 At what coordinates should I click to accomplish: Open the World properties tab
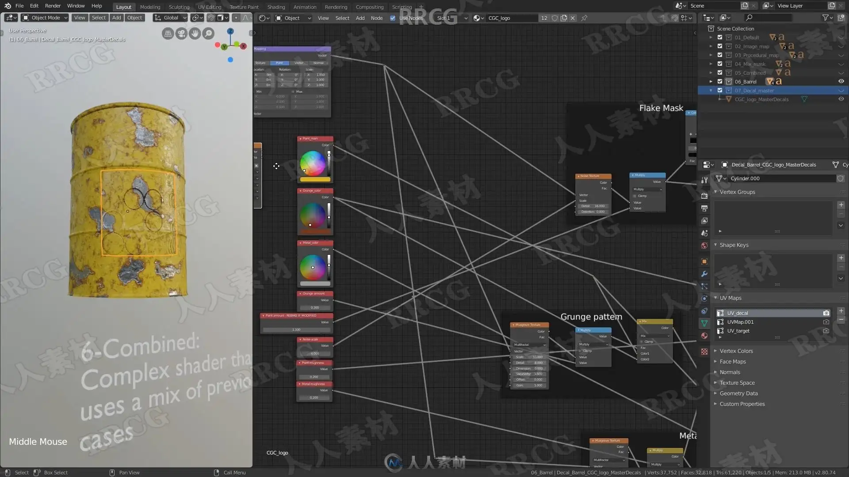(x=704, y=246)
